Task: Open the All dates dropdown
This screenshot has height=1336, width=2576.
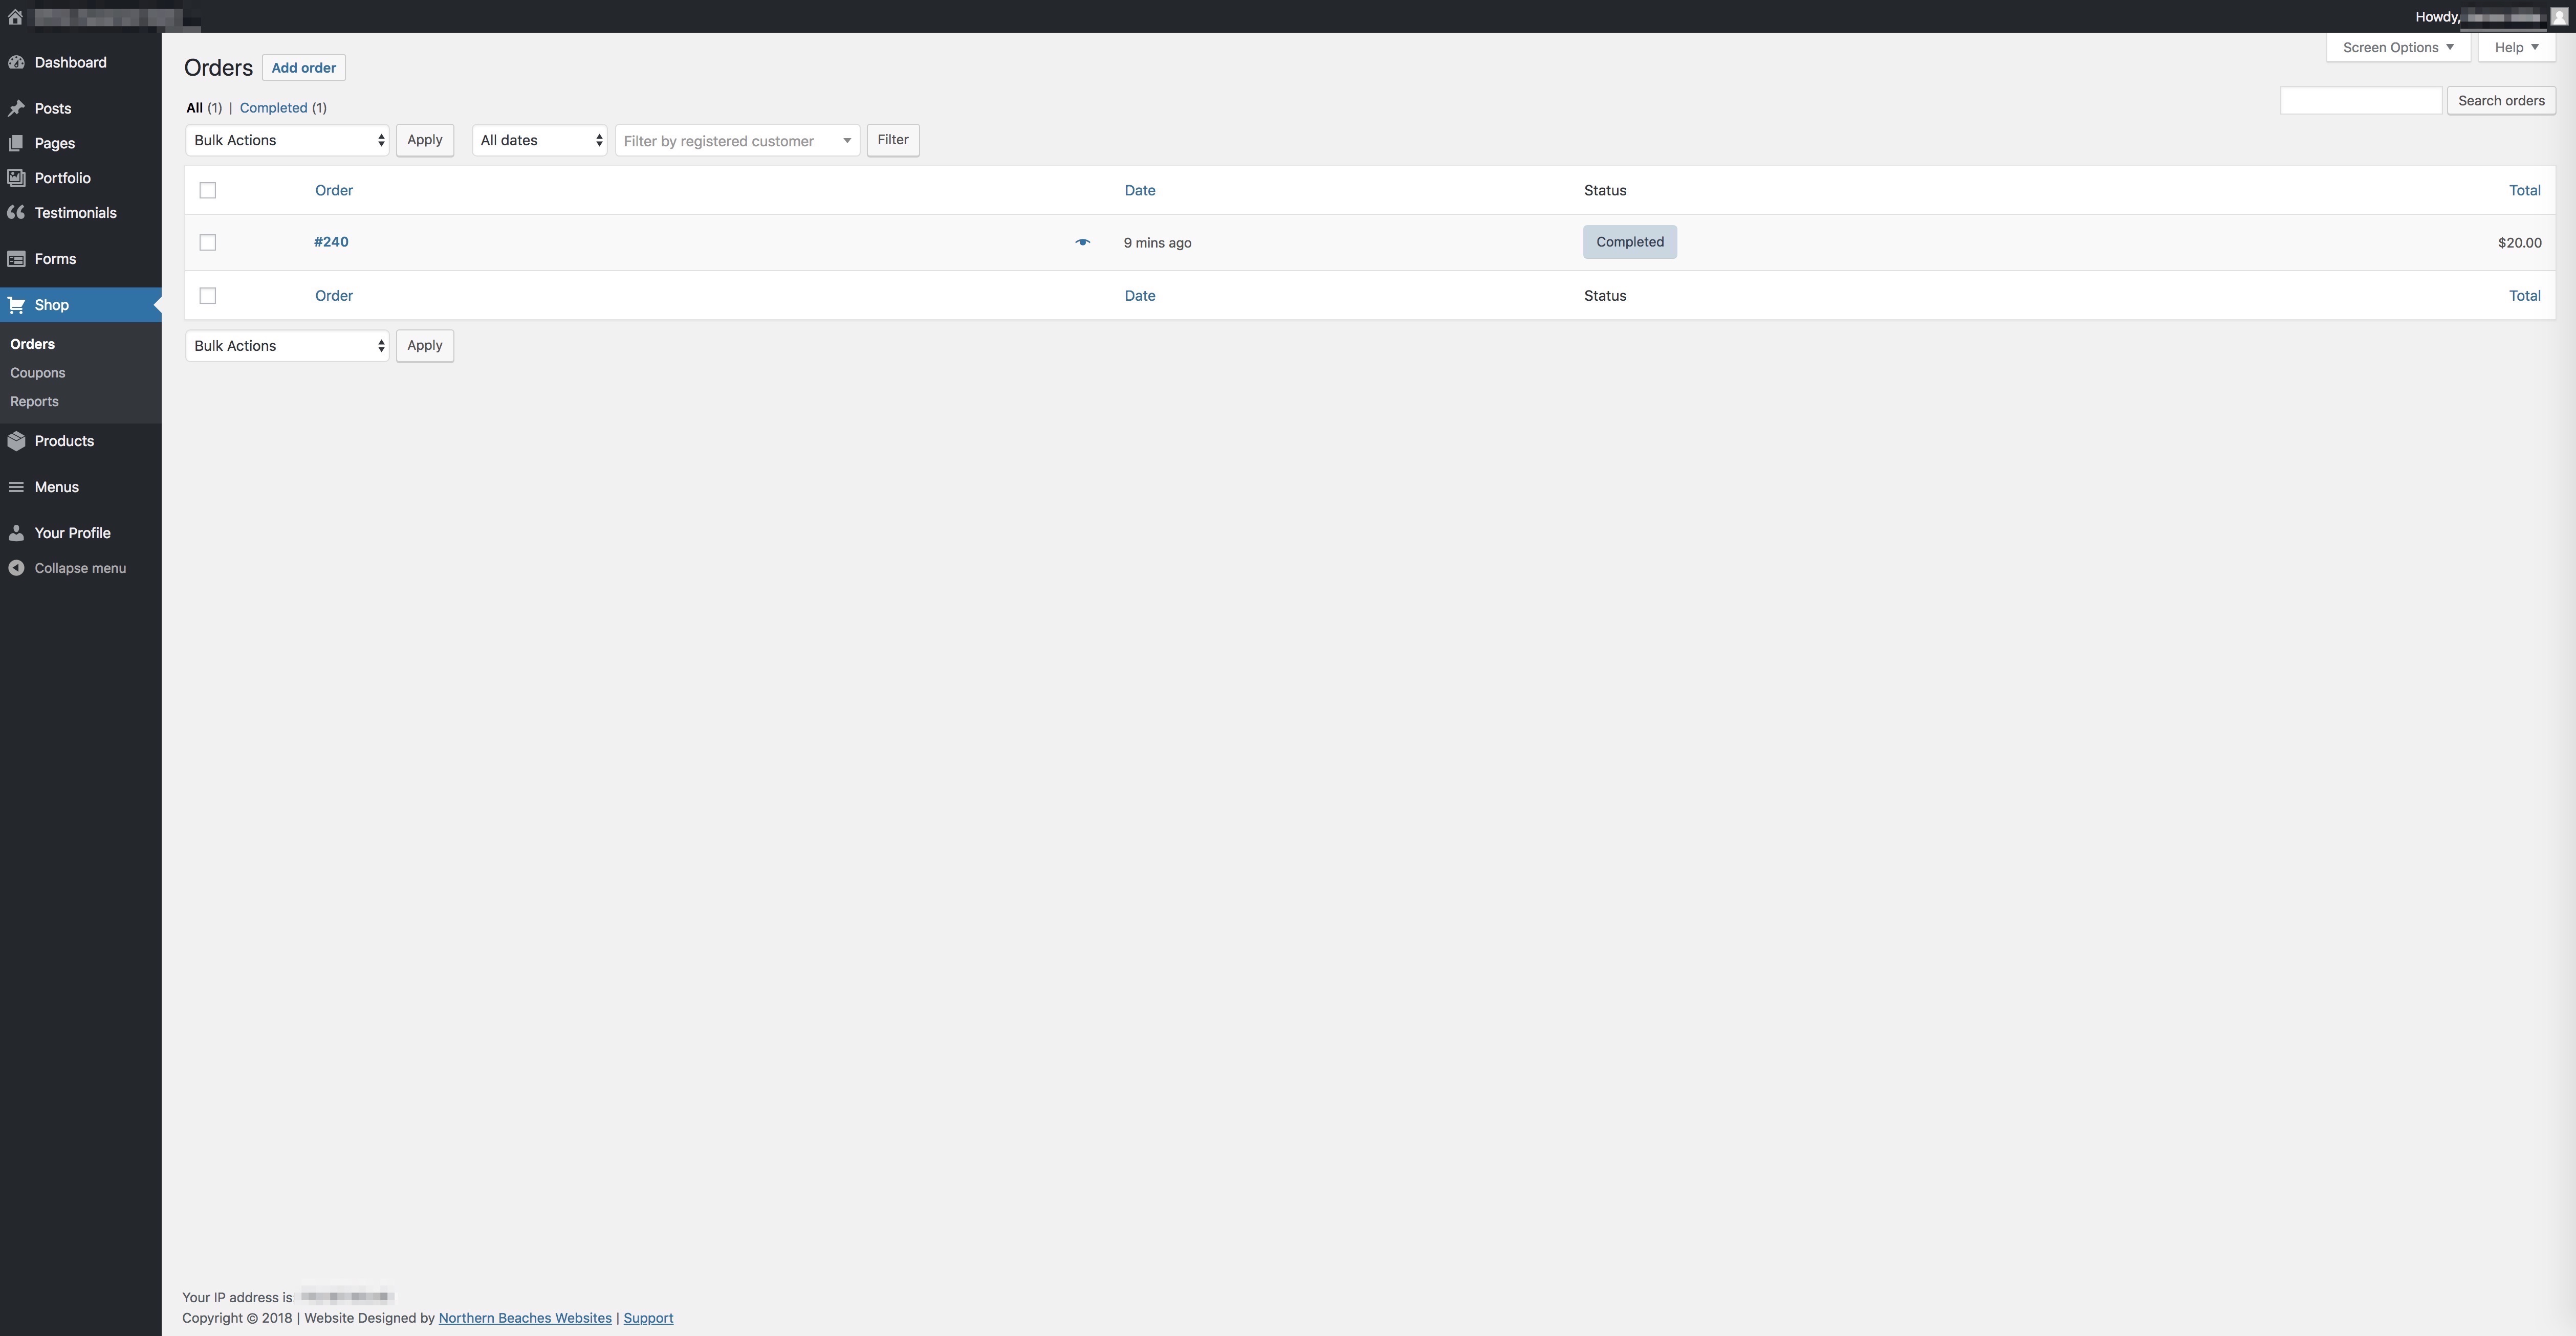Action: 539,141
